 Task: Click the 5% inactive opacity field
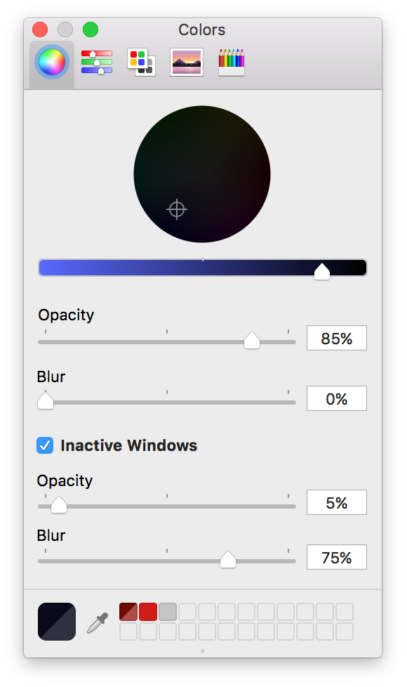pyautogui.click(x=337, y=502)
